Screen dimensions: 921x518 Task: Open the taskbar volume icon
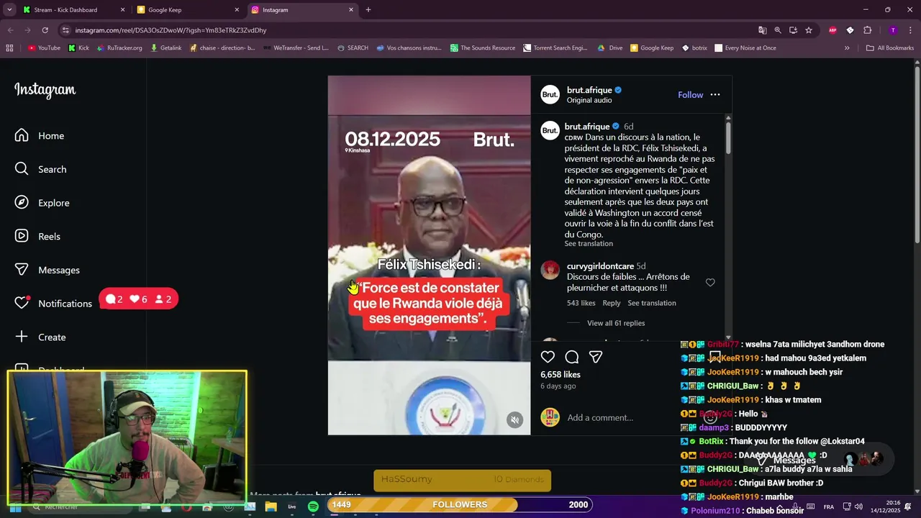click(858, 506)
